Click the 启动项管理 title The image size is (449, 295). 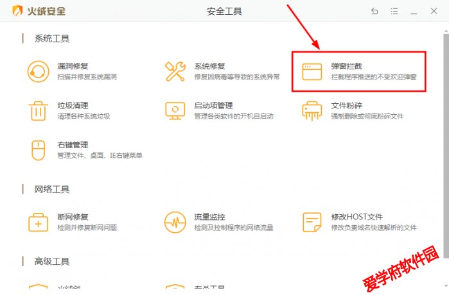(213, 106)
